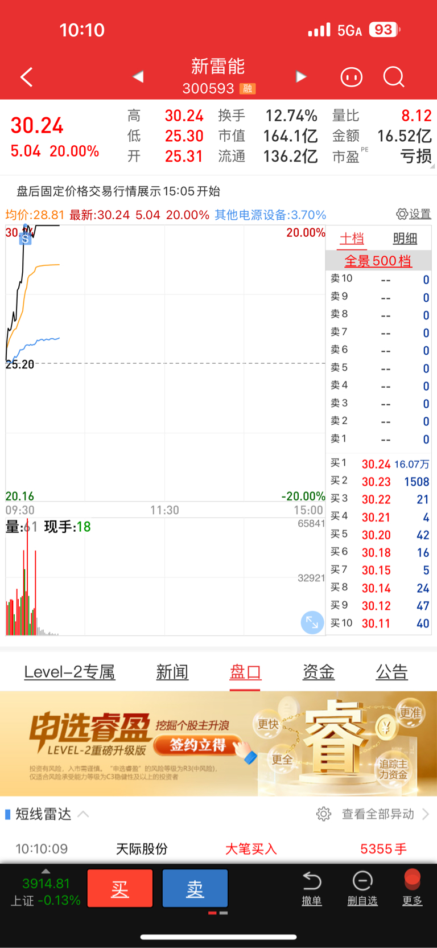The image size is (437, 948).
Task: Tap the volume bar chart
Action: [x=165, y=576]
